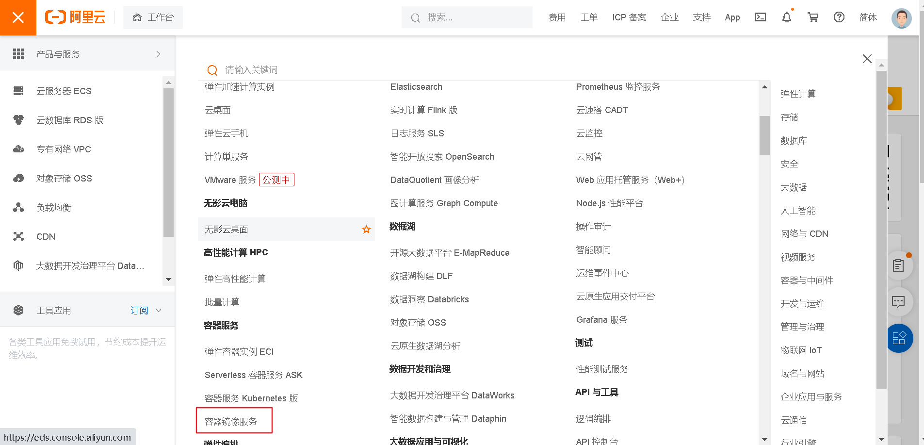The image size is (924, 445).
Task: Click the load balancer icon in the sidebar
Action: pyautogui.click(x=18, y=207)
